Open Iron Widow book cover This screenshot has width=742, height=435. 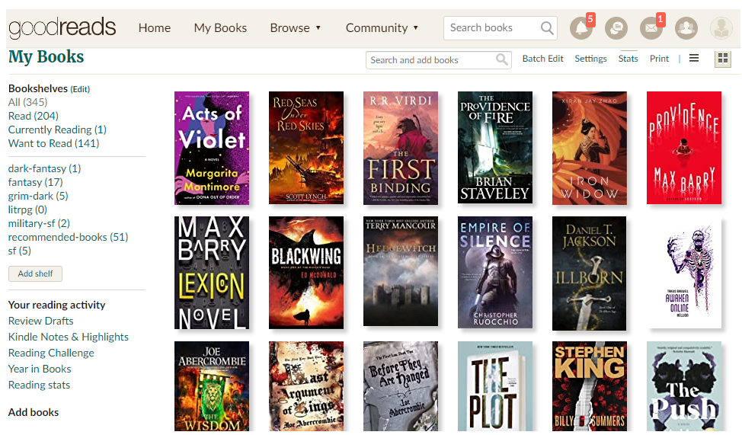click(x=590, y=148)
